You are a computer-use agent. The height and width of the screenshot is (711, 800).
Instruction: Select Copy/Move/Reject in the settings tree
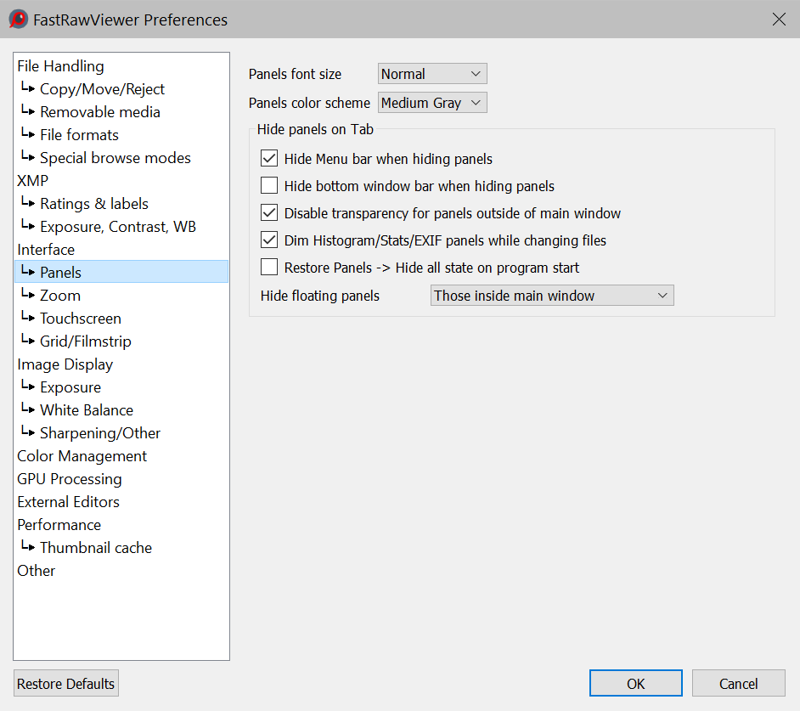pos(102,89)
